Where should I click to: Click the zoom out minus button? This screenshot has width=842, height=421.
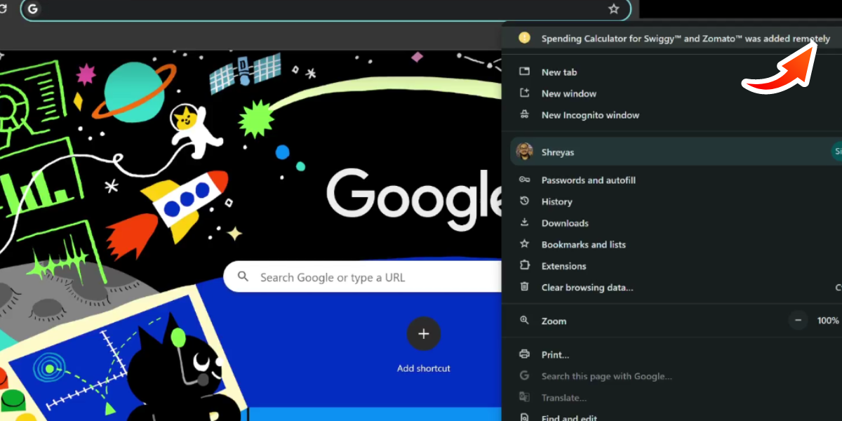tap(798, 321)
